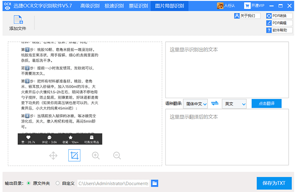This screenshot has height=192, width=295.
Task: Choose the 自定义 output directory radio
Action: coord(57,183)
